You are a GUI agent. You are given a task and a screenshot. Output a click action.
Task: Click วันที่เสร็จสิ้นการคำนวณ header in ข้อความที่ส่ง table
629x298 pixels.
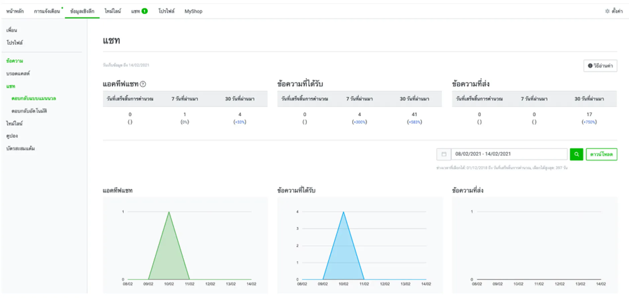(x=479, y=99)
